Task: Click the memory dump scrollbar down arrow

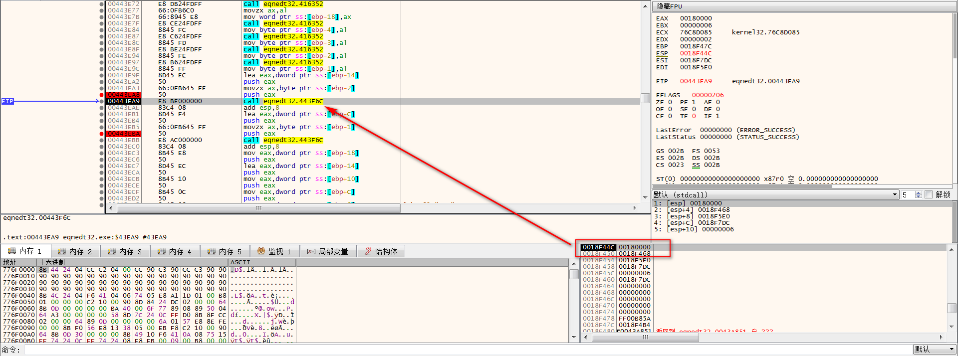Action: click(574, 338)
